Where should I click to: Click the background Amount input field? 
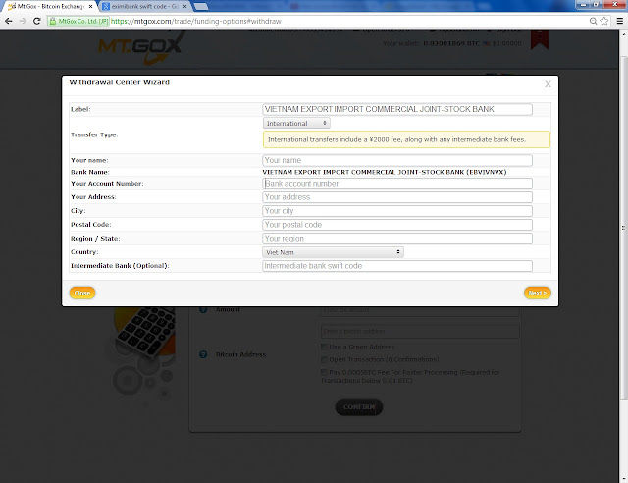pos(420,310)
